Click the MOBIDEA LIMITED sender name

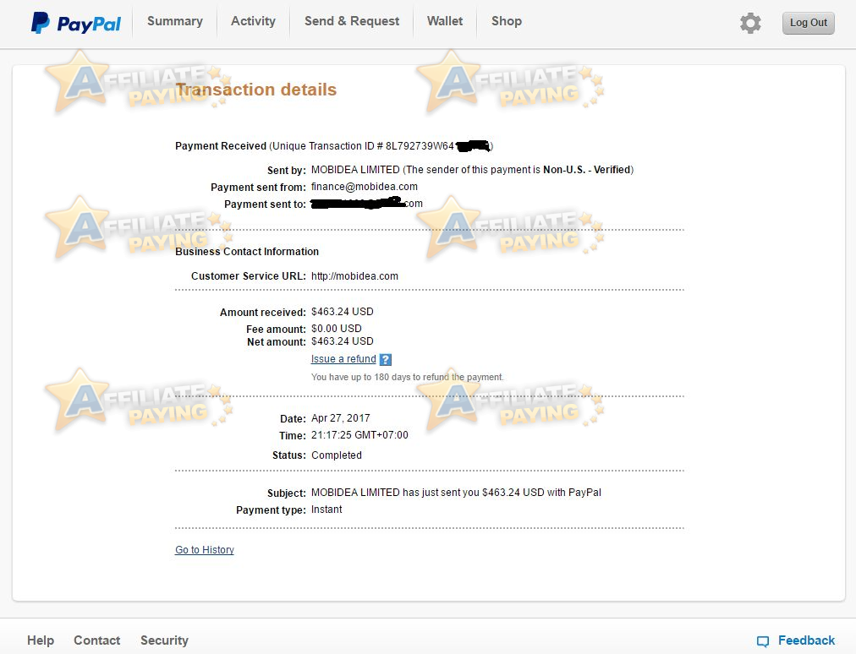(355, 170)
